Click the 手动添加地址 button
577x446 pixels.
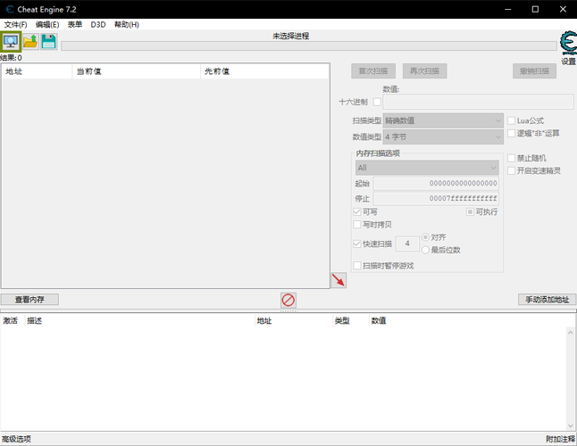click(547, 300)
